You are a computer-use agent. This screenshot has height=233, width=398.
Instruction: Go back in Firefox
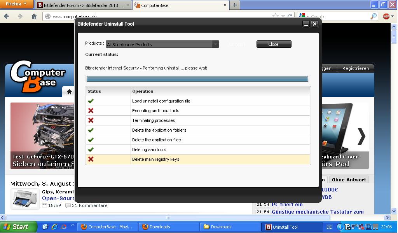tap(7, 16)
